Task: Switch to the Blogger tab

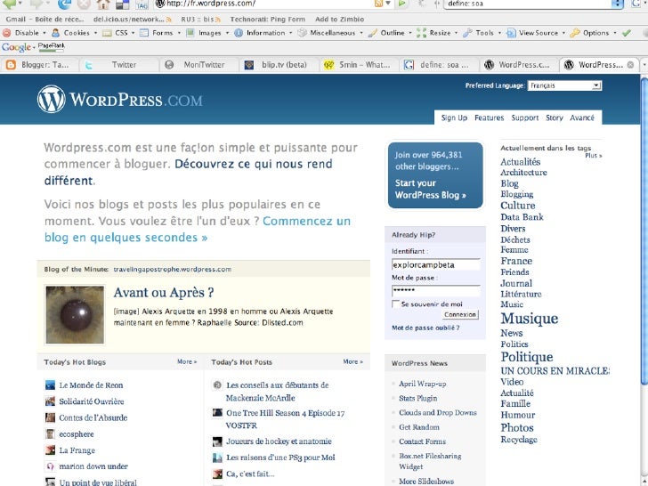Action: click(x=40, y=65)
